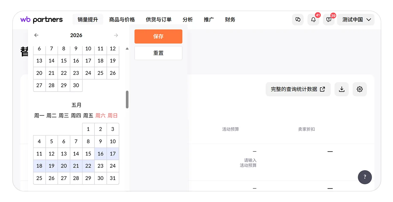Select May 1 in calendar
Screen dimensions: 393x202
coord(88,129)
